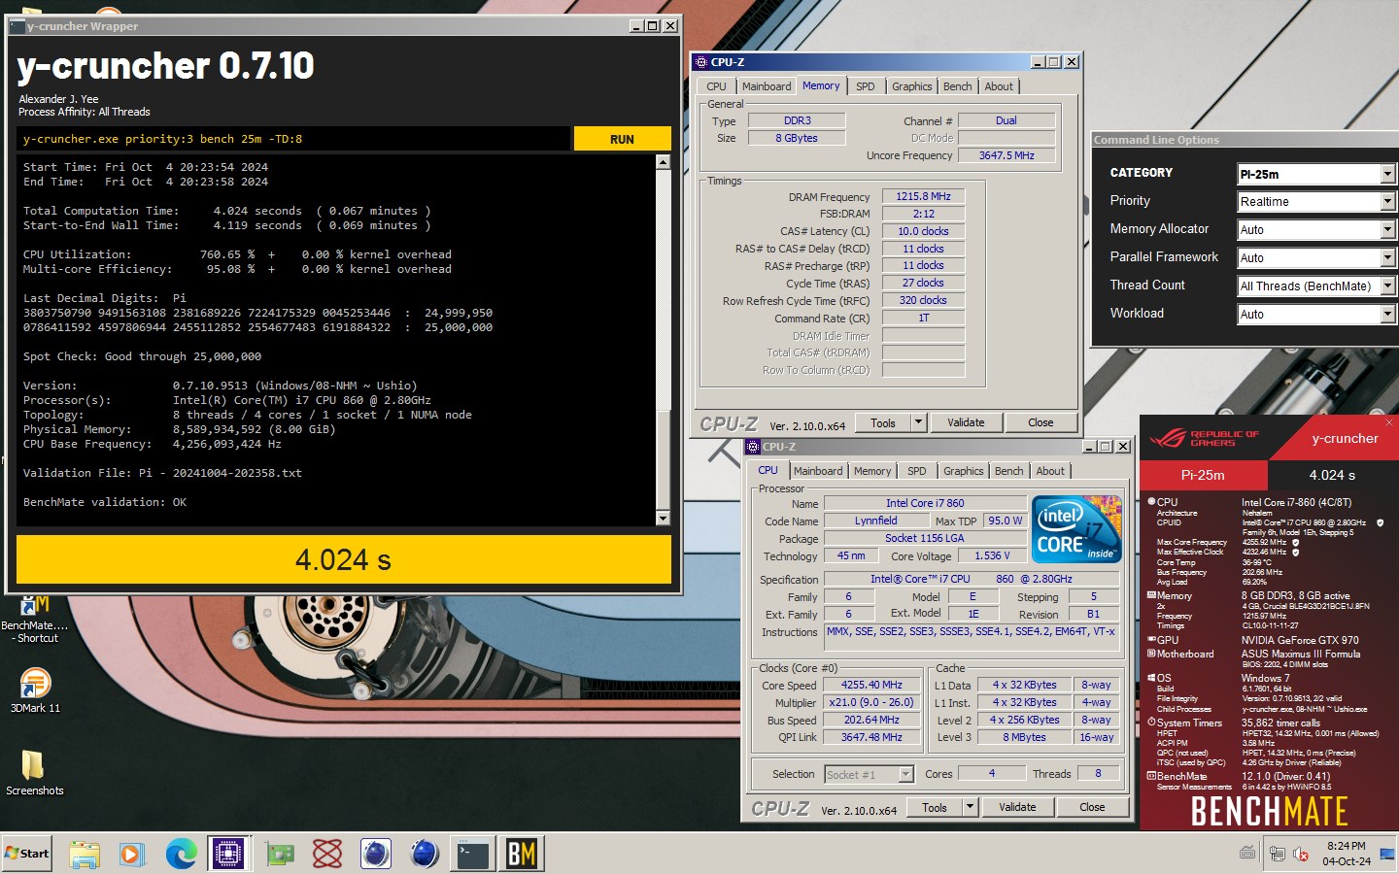Click y-cruncher output scrollbar up arrow
1399x874 pixels.
663,162
